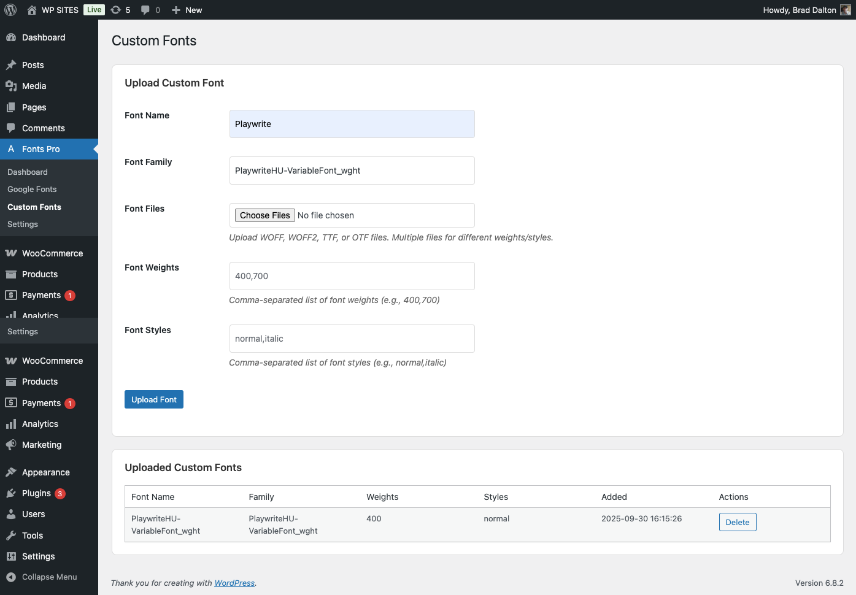Click the updates icon showing 5
The width and height of the screenshot is (856, 595).
(x=116, y=10)
